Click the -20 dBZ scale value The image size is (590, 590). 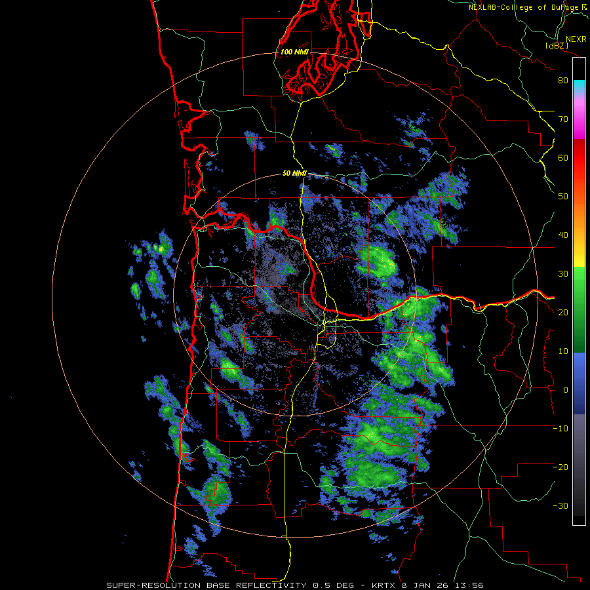point(560,467)
